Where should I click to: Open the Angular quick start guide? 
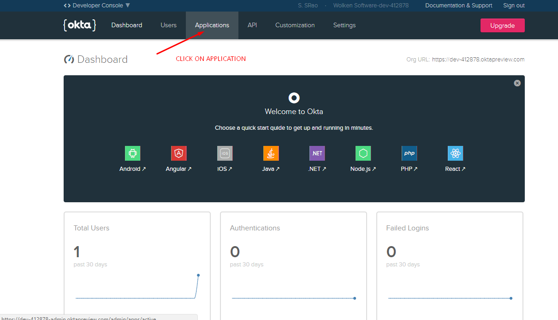[178, 153]
